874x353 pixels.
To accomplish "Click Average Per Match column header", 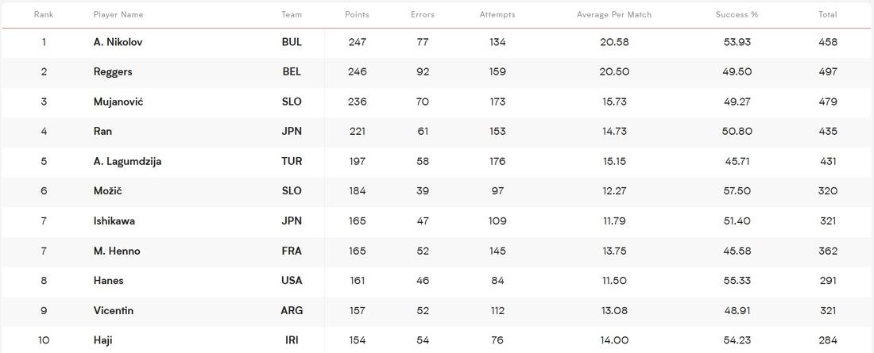I will coord(614,14).
